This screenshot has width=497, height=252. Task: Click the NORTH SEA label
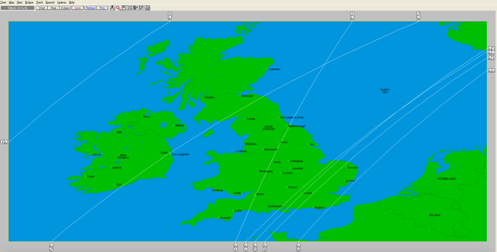(x=385, y=91)
